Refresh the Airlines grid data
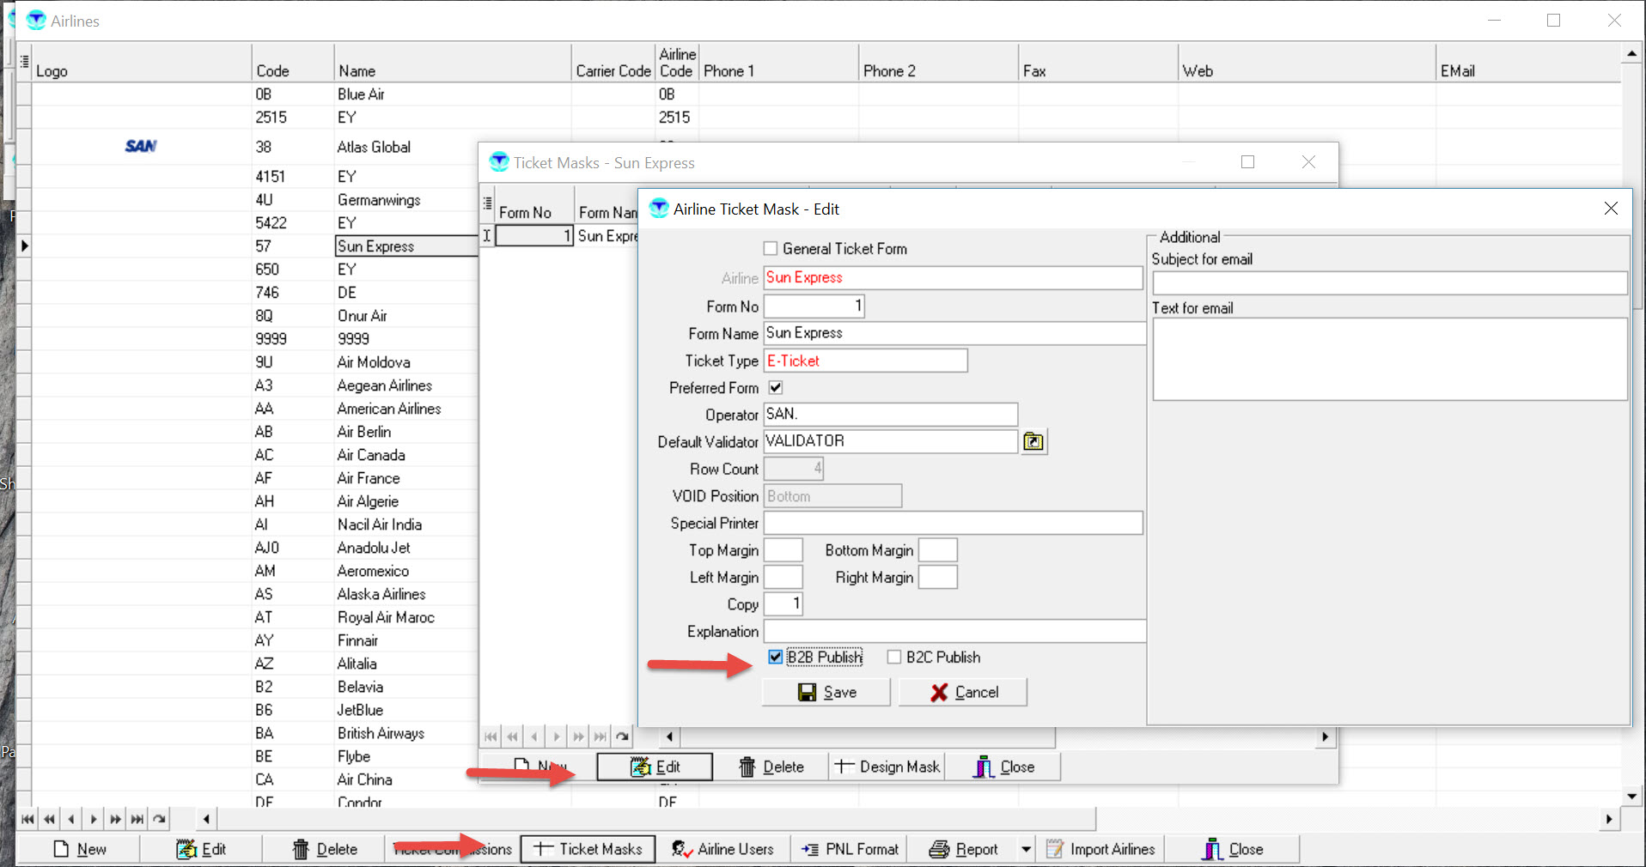Viewport: 1646px width, 867px height. (x=160, y=819)
